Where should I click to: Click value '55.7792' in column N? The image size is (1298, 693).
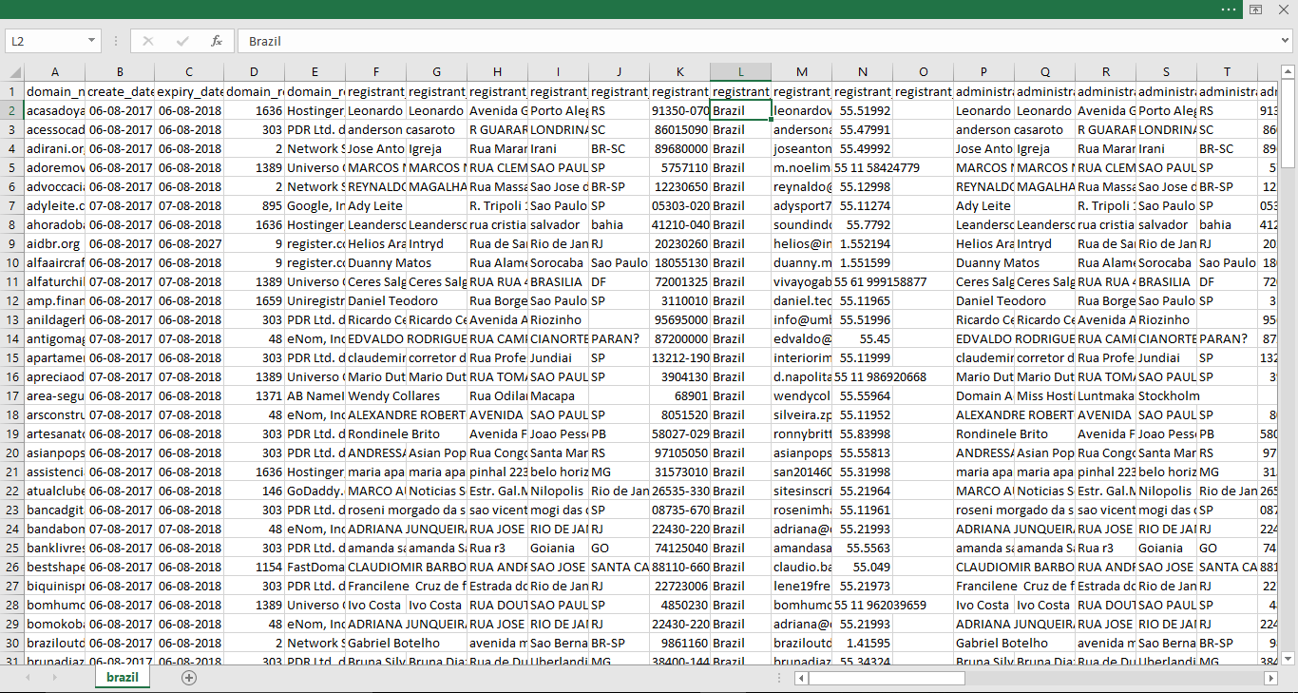tap(862, 224)
